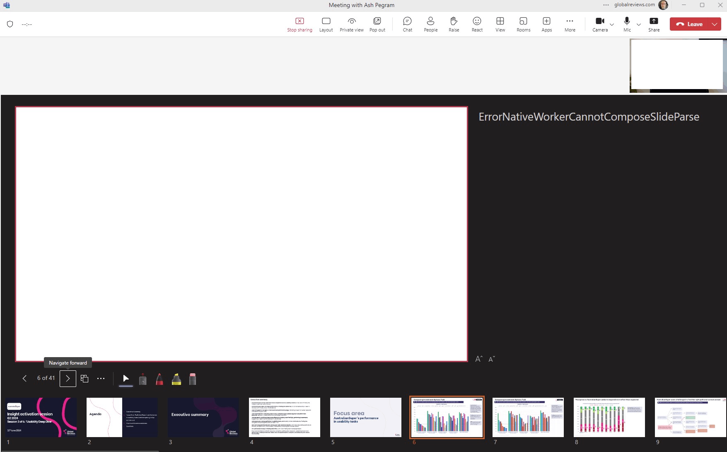This screenshot has width=727, height=452.
Task: Open more presentation options ellipsis
Action: point(101,378)
